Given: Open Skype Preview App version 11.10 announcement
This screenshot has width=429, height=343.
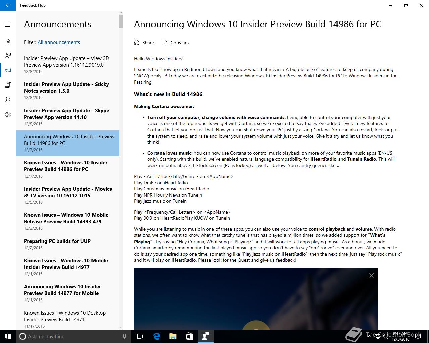Looking at the screenshot, I should (68, 117).
